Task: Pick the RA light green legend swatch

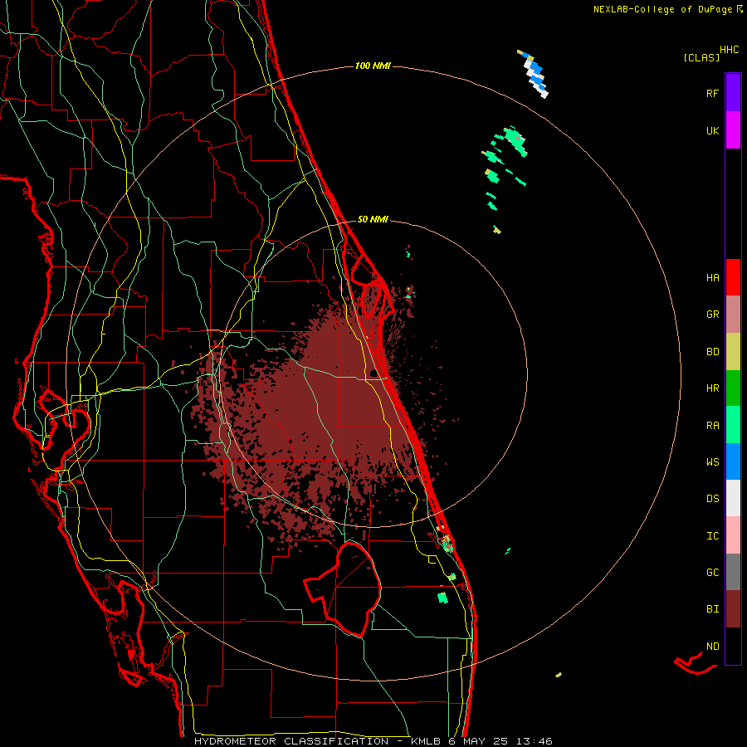Action: pos(733,425)
